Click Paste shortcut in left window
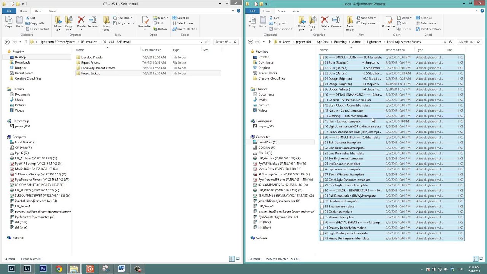Screen dimensions: 487x274 (37, 29)
